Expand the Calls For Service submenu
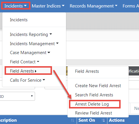The width and height of the screenshot is (139, 124). pos(27,80)
